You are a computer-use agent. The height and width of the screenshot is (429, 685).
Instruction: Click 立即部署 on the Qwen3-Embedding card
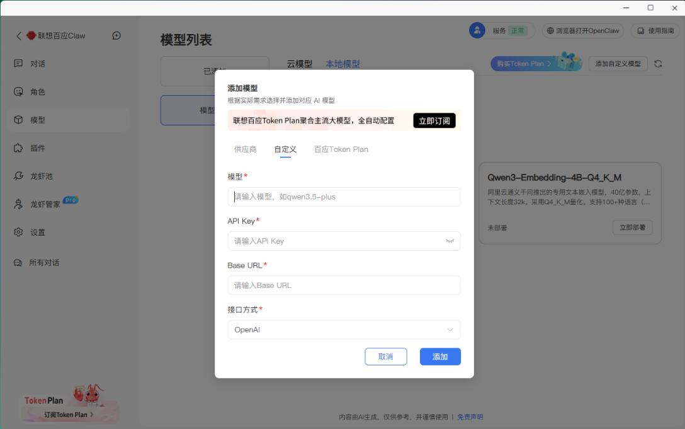pos(632,227)
